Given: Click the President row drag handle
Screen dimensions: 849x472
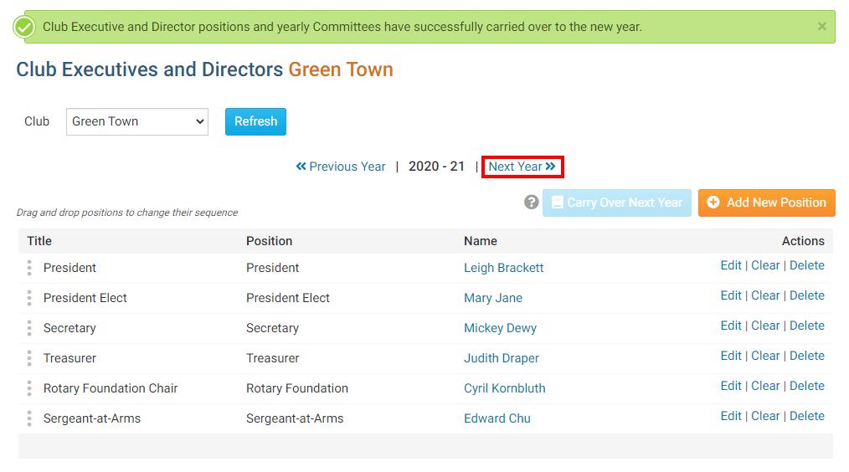Looking at the screenshot, I should [29, 268].
